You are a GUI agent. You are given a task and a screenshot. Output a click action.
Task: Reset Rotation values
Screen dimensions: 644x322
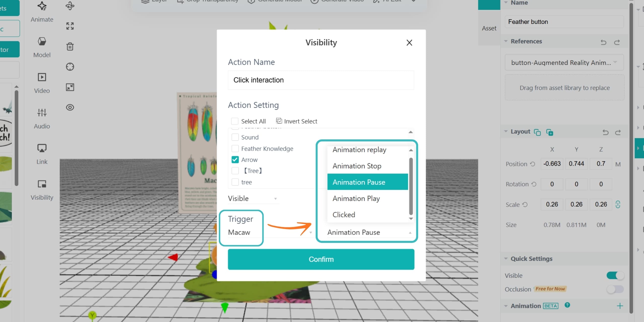pos(534,184)
